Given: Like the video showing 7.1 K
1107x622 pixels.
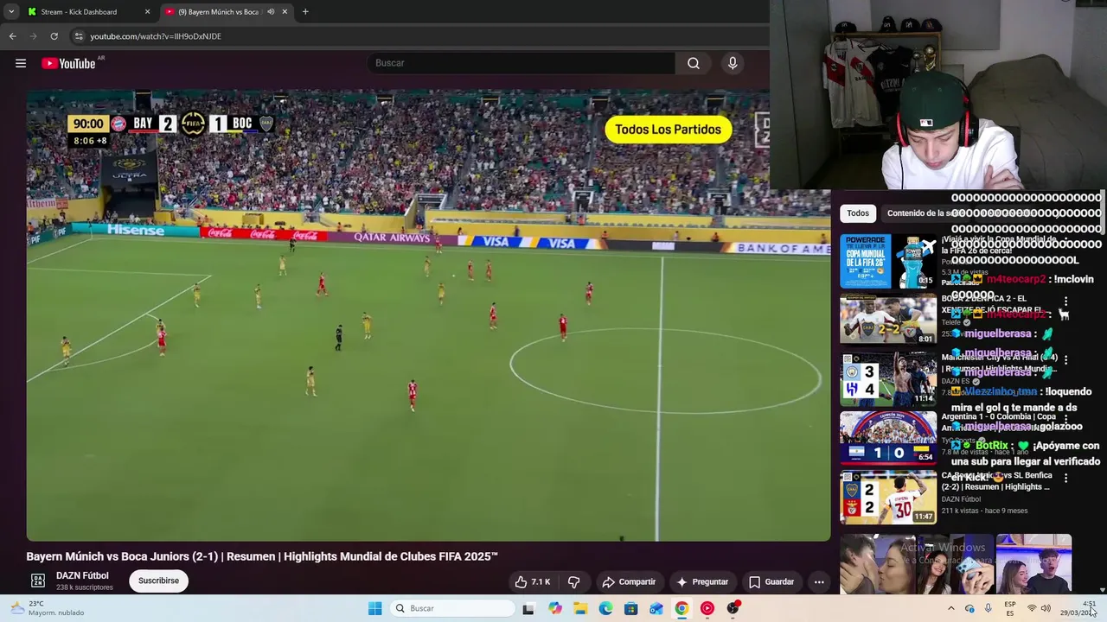Looking at the screenshot, I should (x=533, y=581).
